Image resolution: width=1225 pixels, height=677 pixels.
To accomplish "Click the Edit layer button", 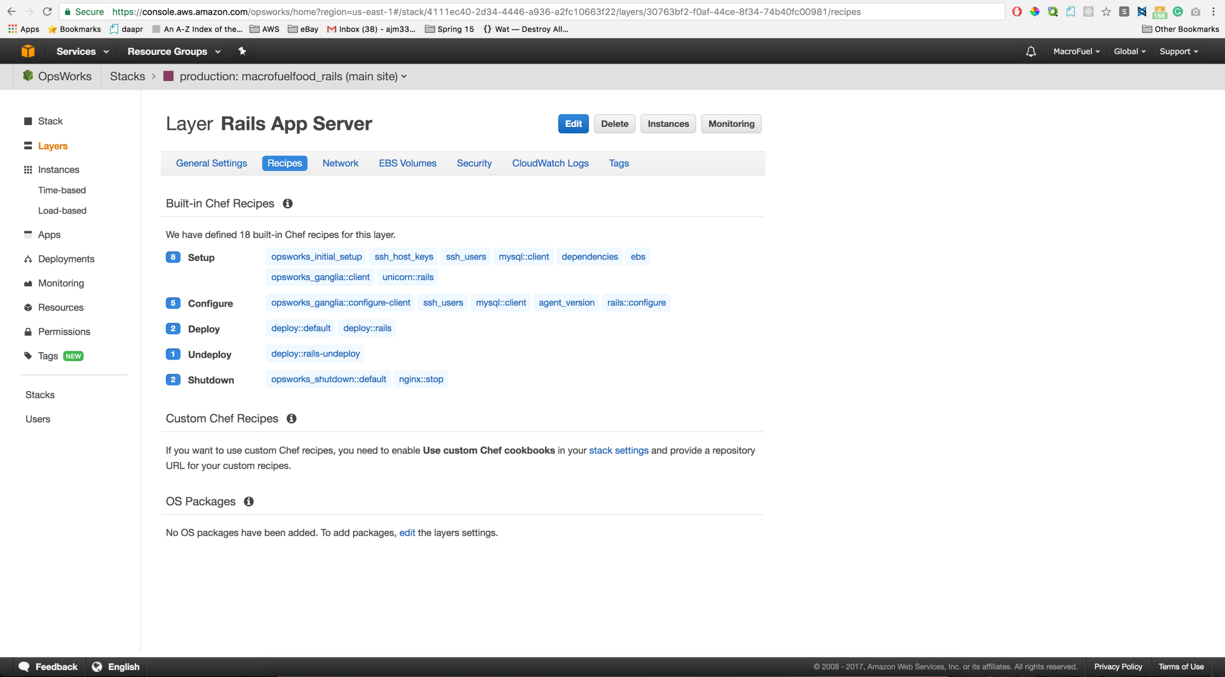I will coord(573,123).
